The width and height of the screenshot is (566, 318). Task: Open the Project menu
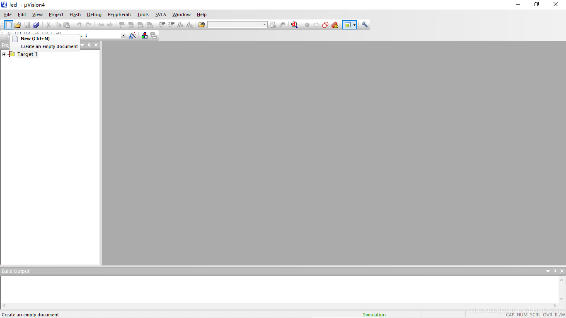pos(56,14)
